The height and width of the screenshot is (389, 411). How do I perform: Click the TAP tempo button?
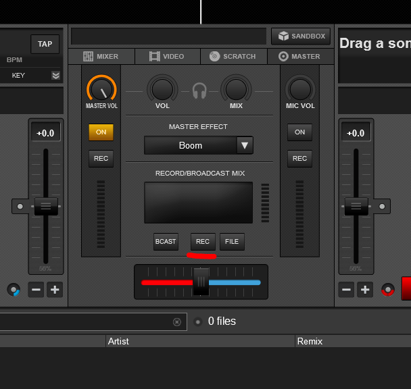[45, 44]
